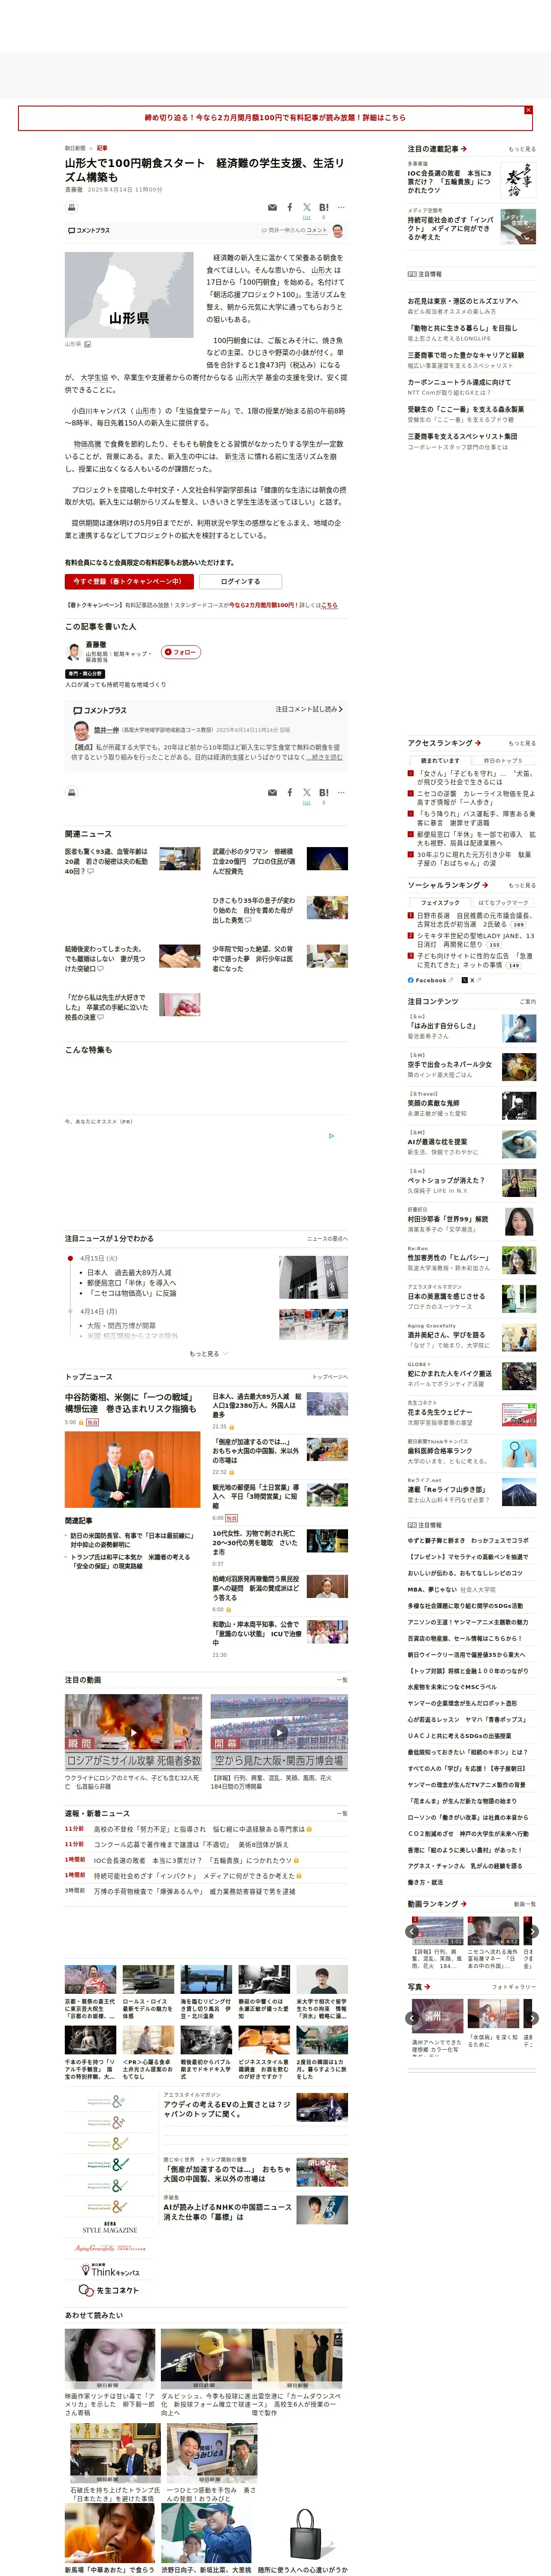The image size is (551, 2576).
Task: Open commenter 筒井一伸's profile link
Action: point(106,730)
